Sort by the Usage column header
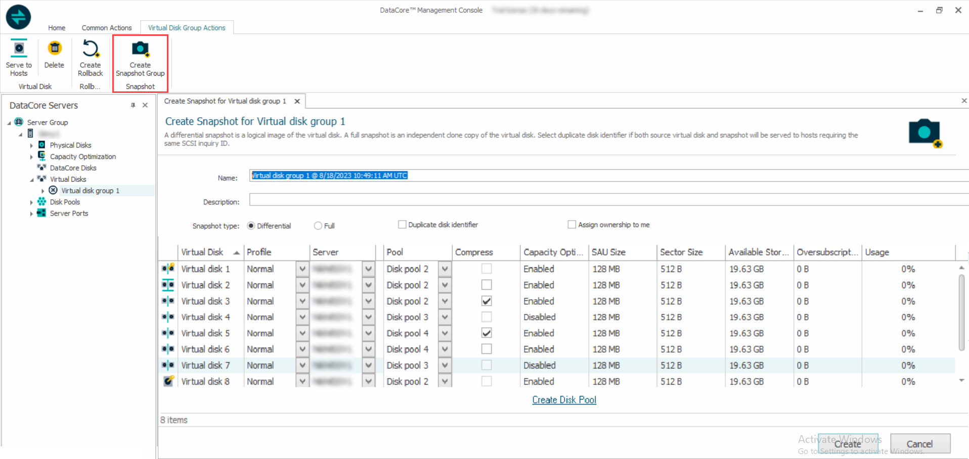 coord(909,252)
